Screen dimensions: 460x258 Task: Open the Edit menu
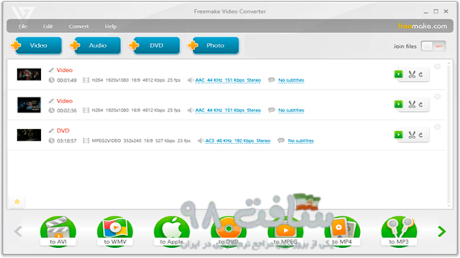point(48,26)
